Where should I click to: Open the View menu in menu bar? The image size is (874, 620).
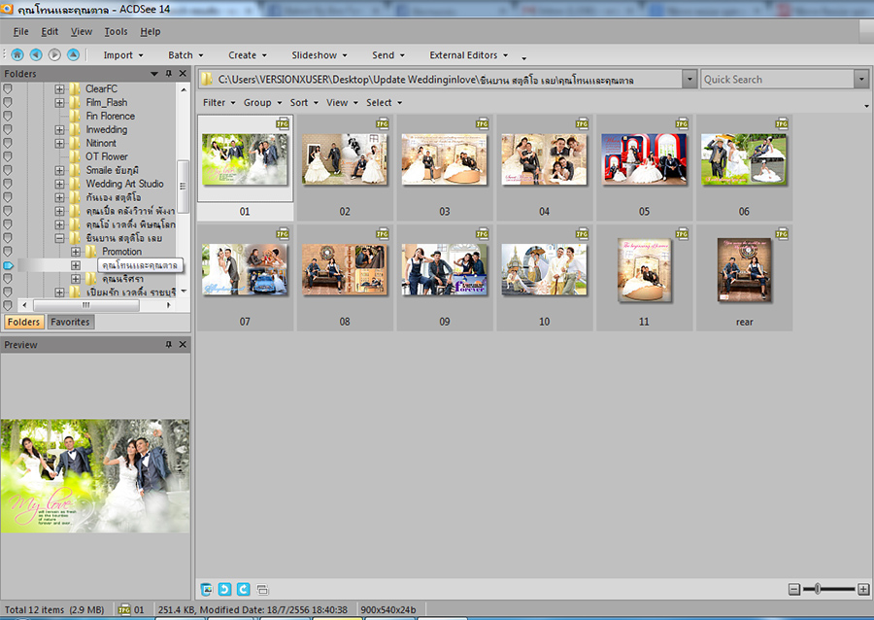pyautogui.click(x=82, y=32)
